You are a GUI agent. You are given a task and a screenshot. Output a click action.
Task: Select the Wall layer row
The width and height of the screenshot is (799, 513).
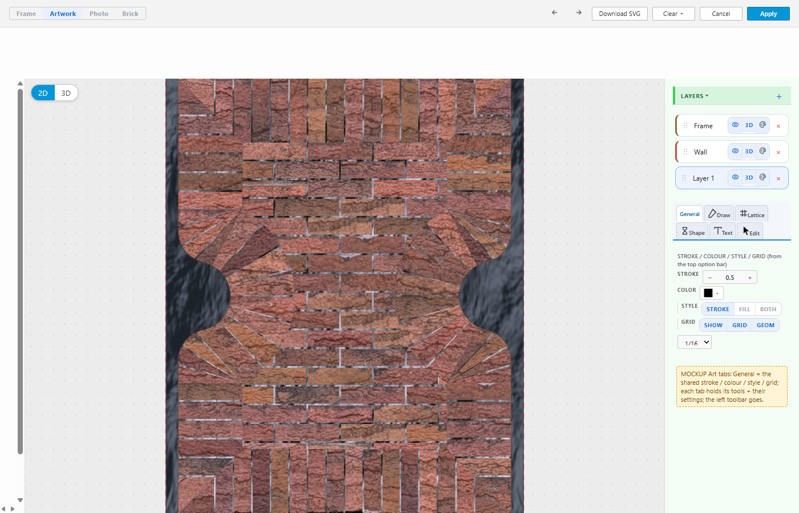tap(732, 152)
